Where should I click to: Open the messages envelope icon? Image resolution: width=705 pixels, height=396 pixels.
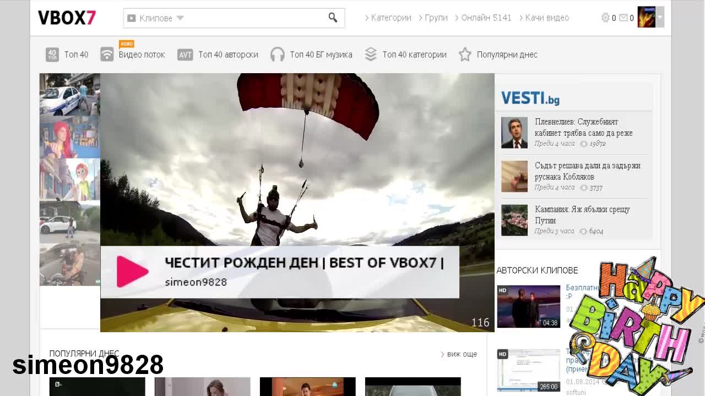pos(623,18)
